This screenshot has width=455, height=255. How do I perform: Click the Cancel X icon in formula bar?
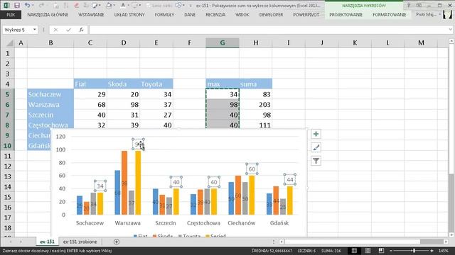pyautogui.click(x=55, y=30)
